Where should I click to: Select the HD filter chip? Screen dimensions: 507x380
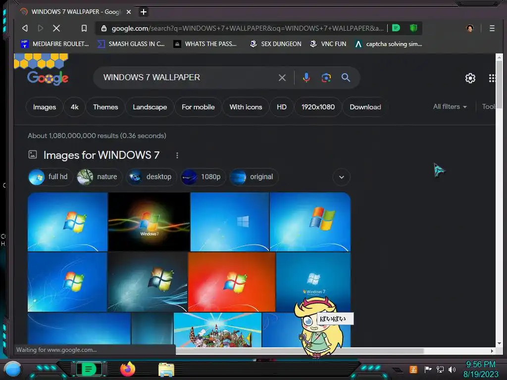point(281,107)
